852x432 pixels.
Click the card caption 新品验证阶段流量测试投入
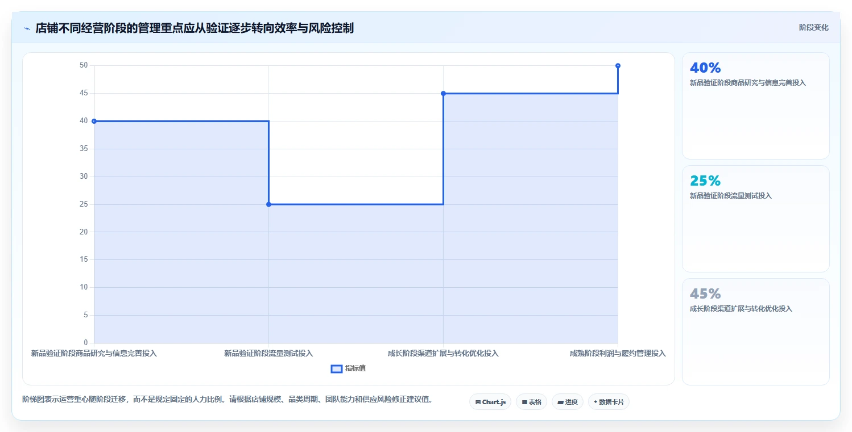pos(731,195)
